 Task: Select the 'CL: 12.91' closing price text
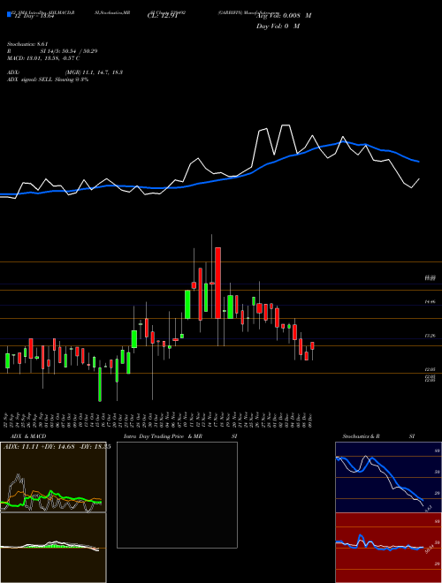(x=161, y=16)
